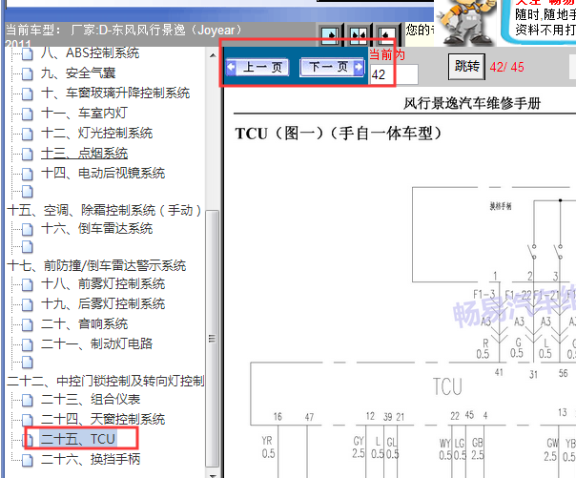Click page icon beside 十六、倒车雷达系统
576x478 pixels.
click(x=27, y=229)
